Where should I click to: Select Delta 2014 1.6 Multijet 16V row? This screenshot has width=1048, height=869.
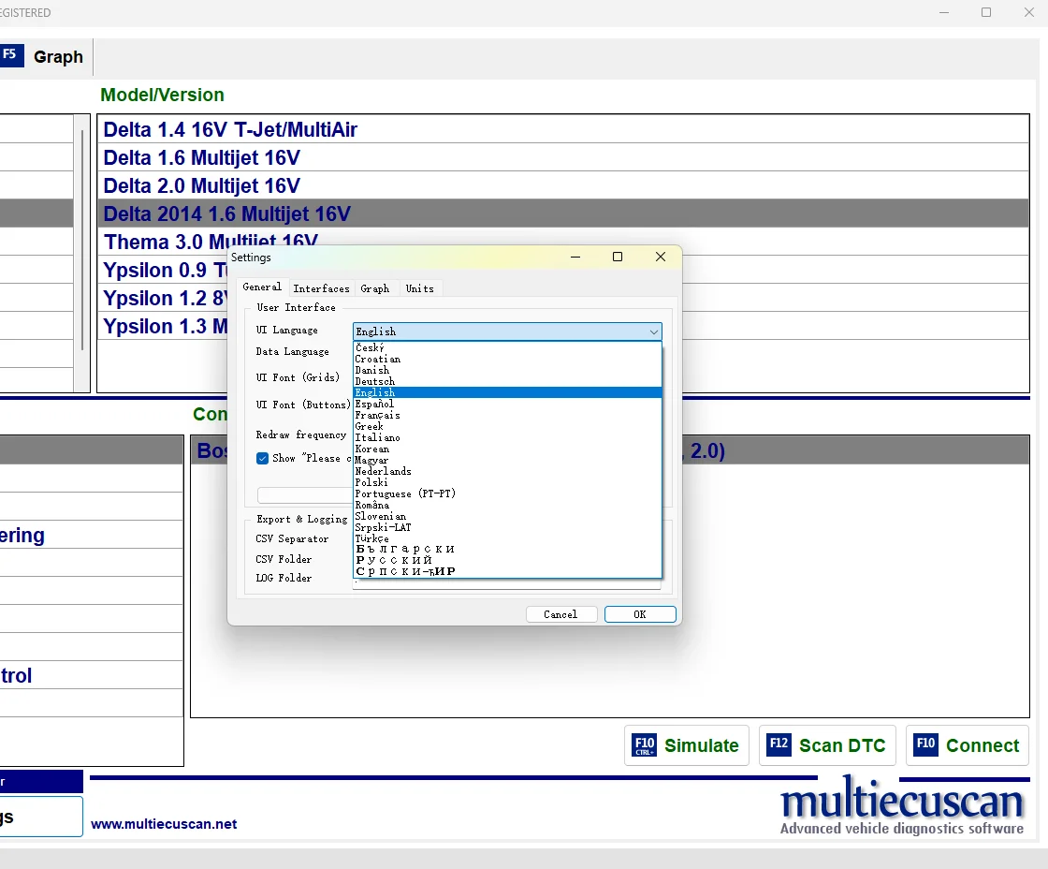562,214
